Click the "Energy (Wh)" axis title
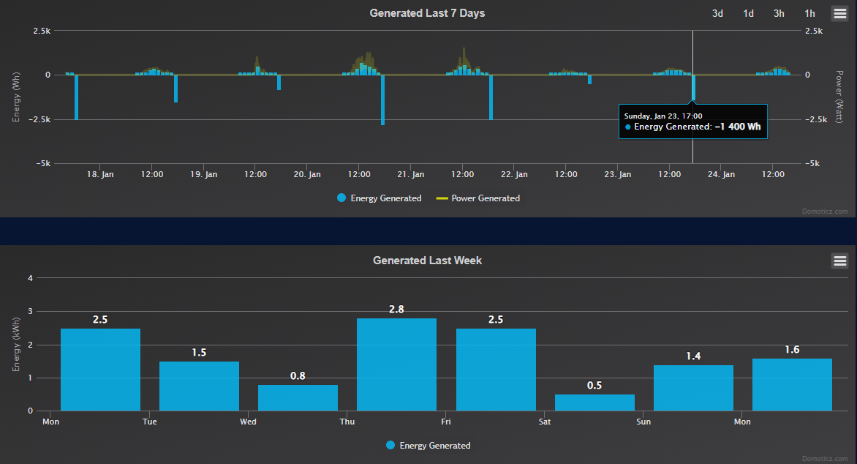The width and height of the screenshot is (857, 464). coord(16,97)
